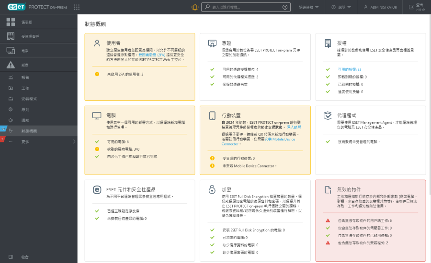Click the 受管理客戶 building icon in sidebar

11,36
